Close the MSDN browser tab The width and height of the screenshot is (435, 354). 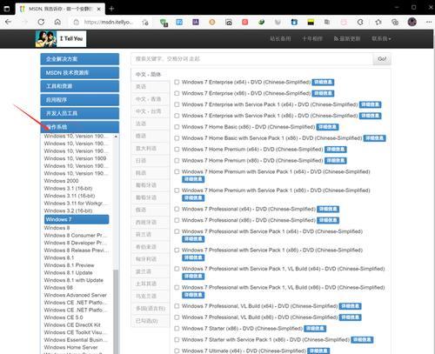pos(98,9)
